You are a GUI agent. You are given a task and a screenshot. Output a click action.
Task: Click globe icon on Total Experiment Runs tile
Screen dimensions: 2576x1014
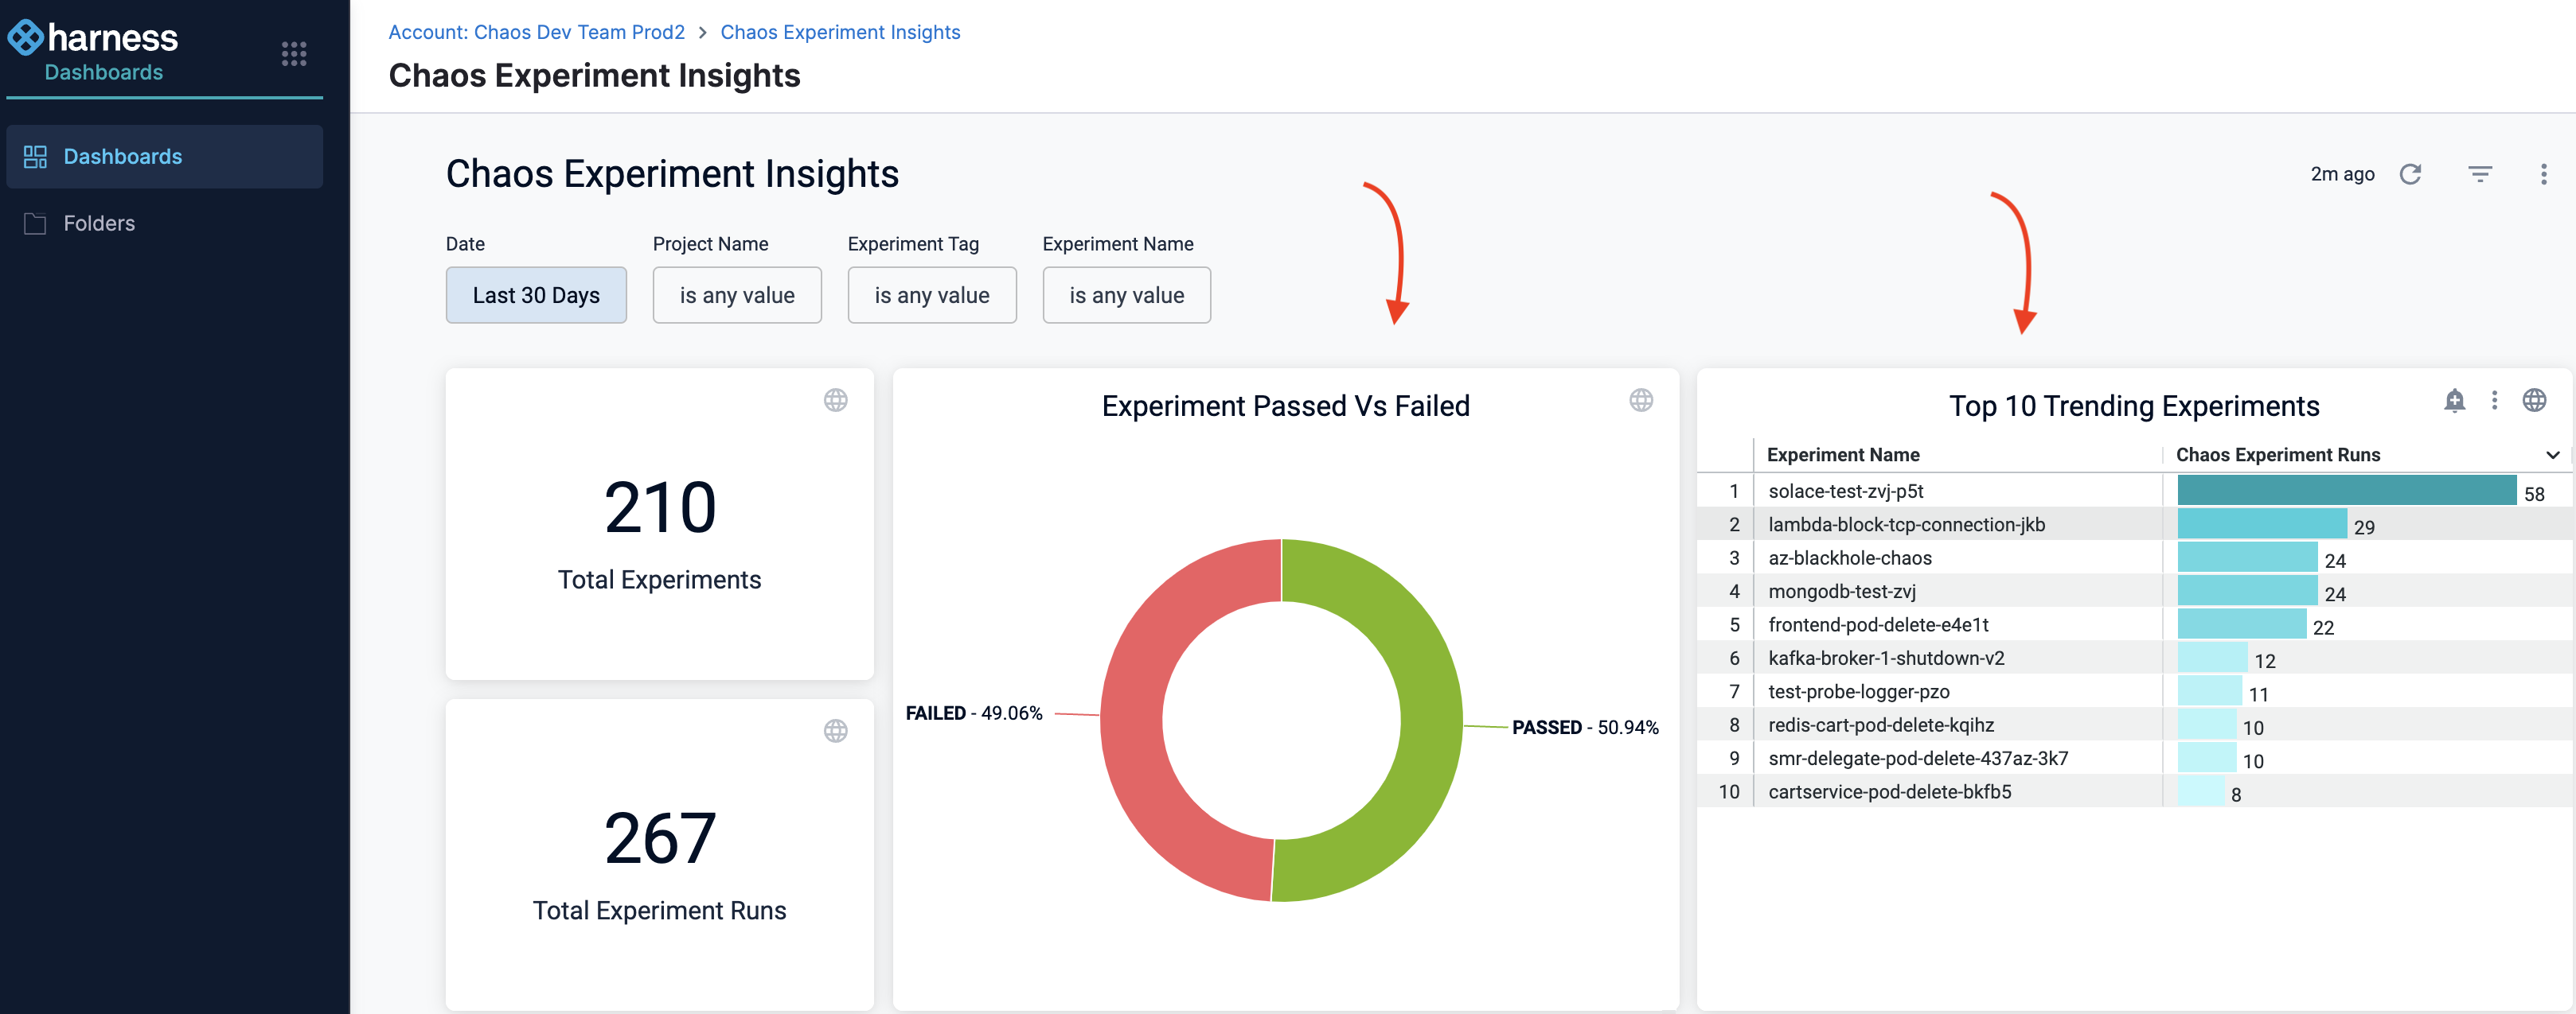point(835,732)
